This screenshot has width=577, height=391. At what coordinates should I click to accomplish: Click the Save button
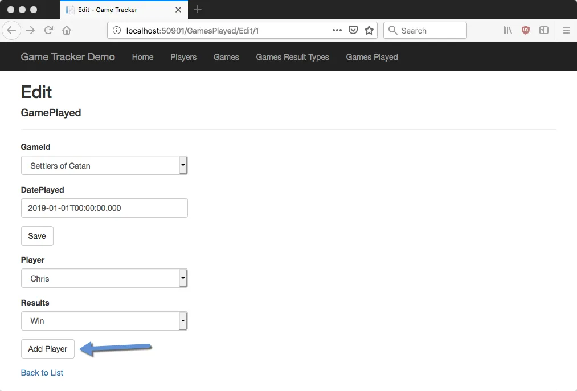pyautogui.click(x=37, y=236)
